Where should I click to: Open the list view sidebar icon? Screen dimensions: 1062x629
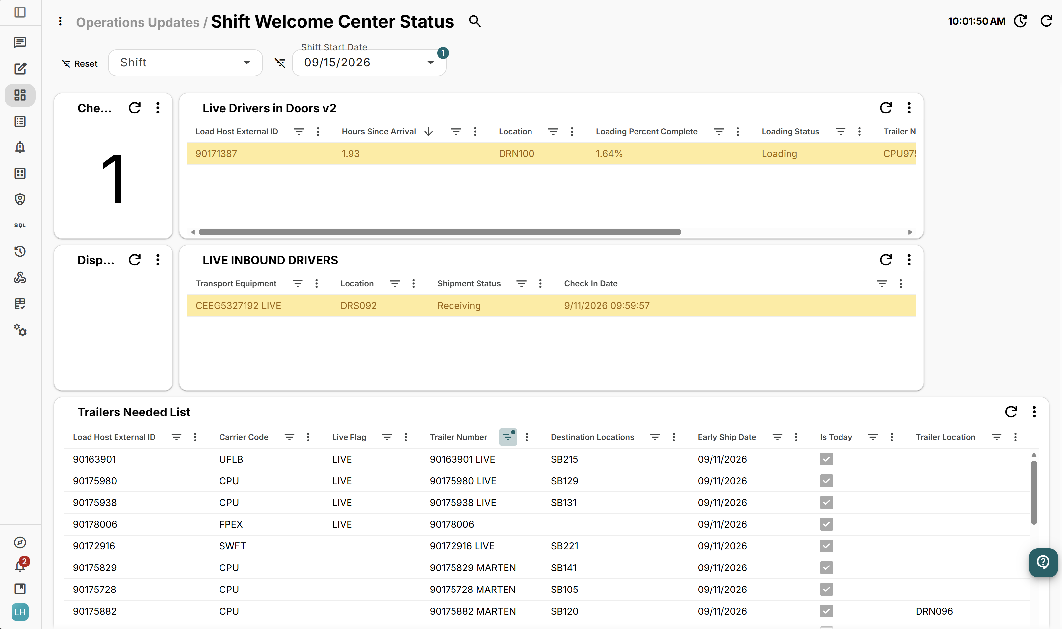[x=20, y=122]
